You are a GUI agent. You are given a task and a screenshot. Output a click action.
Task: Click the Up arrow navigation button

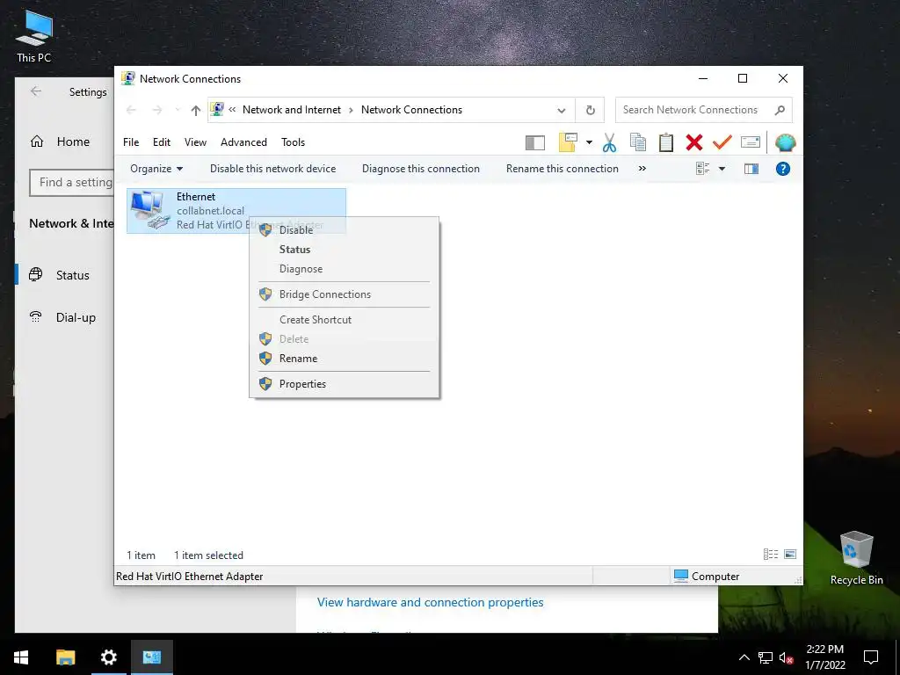pos(196,110)
